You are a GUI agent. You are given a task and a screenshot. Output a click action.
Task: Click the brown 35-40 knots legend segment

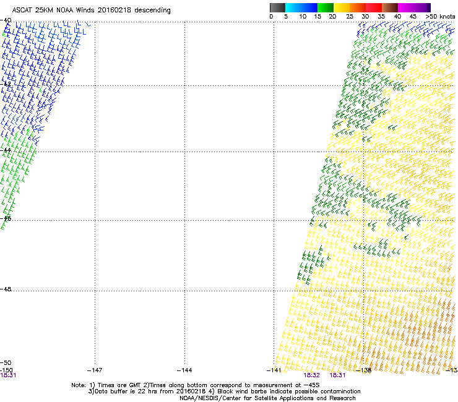[x=390, y=7]
